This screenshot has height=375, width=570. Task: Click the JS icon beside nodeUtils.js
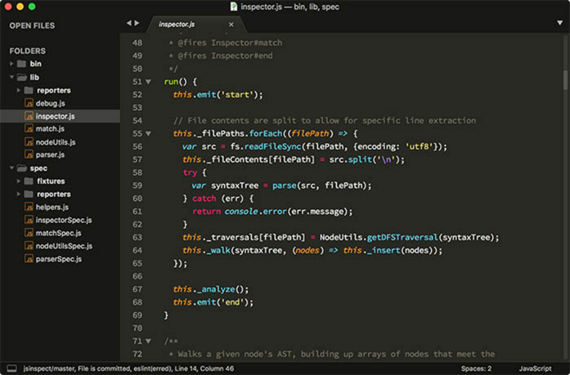pos(29,142)
